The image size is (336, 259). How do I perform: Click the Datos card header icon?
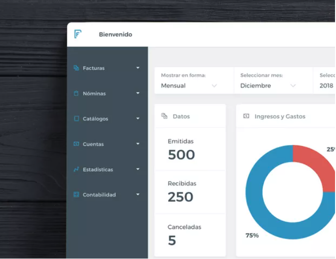164,116
